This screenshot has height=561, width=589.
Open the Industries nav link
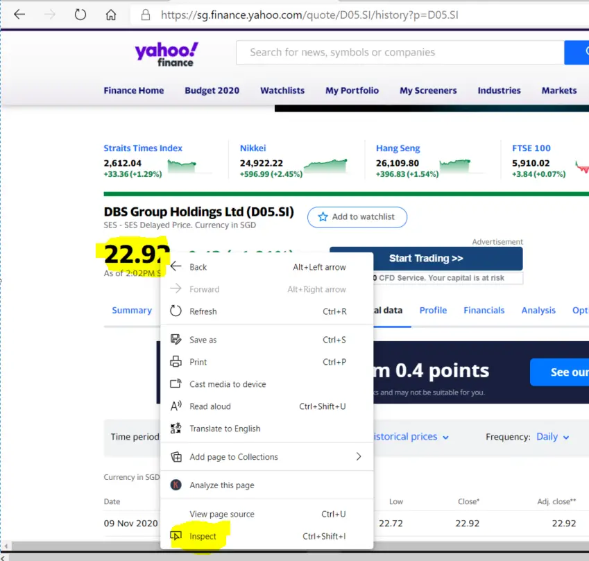pyautogui.click(x=499, y=91)
